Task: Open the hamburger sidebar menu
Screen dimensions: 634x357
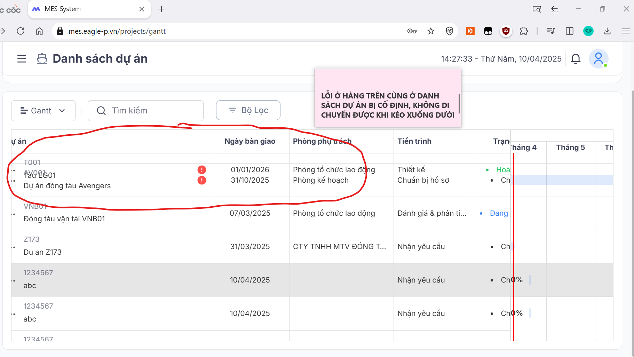Action: click(22, 59)
